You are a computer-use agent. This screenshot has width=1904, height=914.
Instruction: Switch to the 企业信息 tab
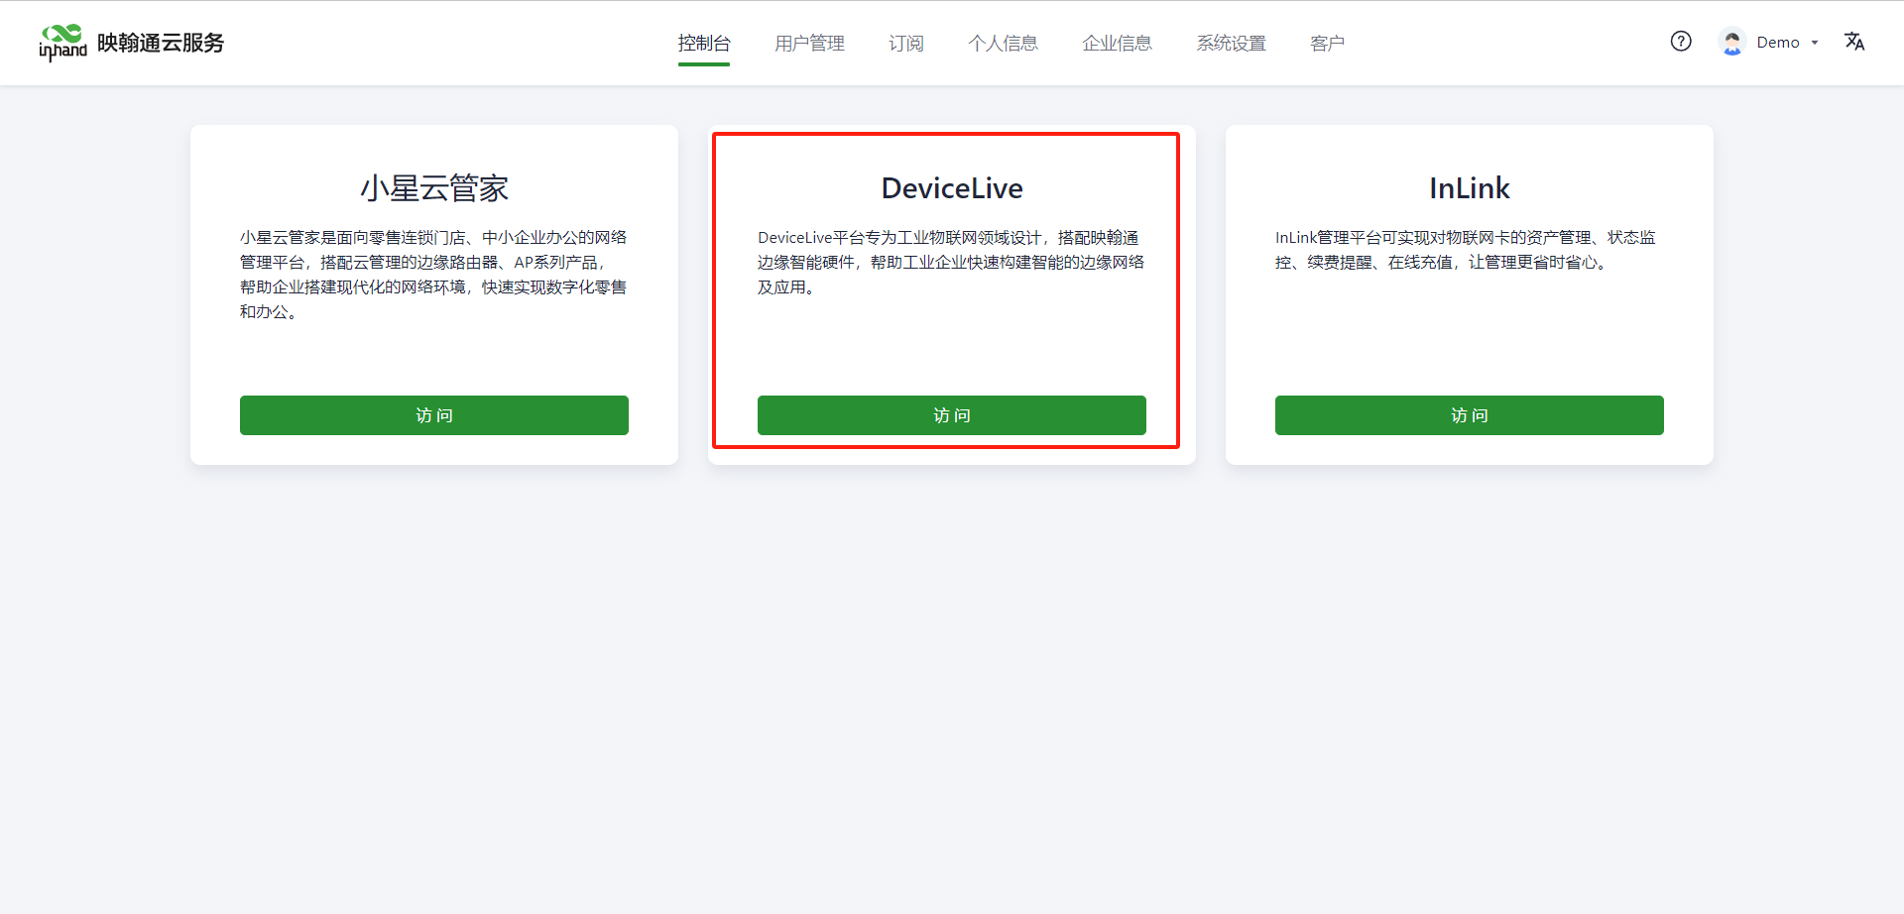pyautogui.click(x=1117, y=43)
